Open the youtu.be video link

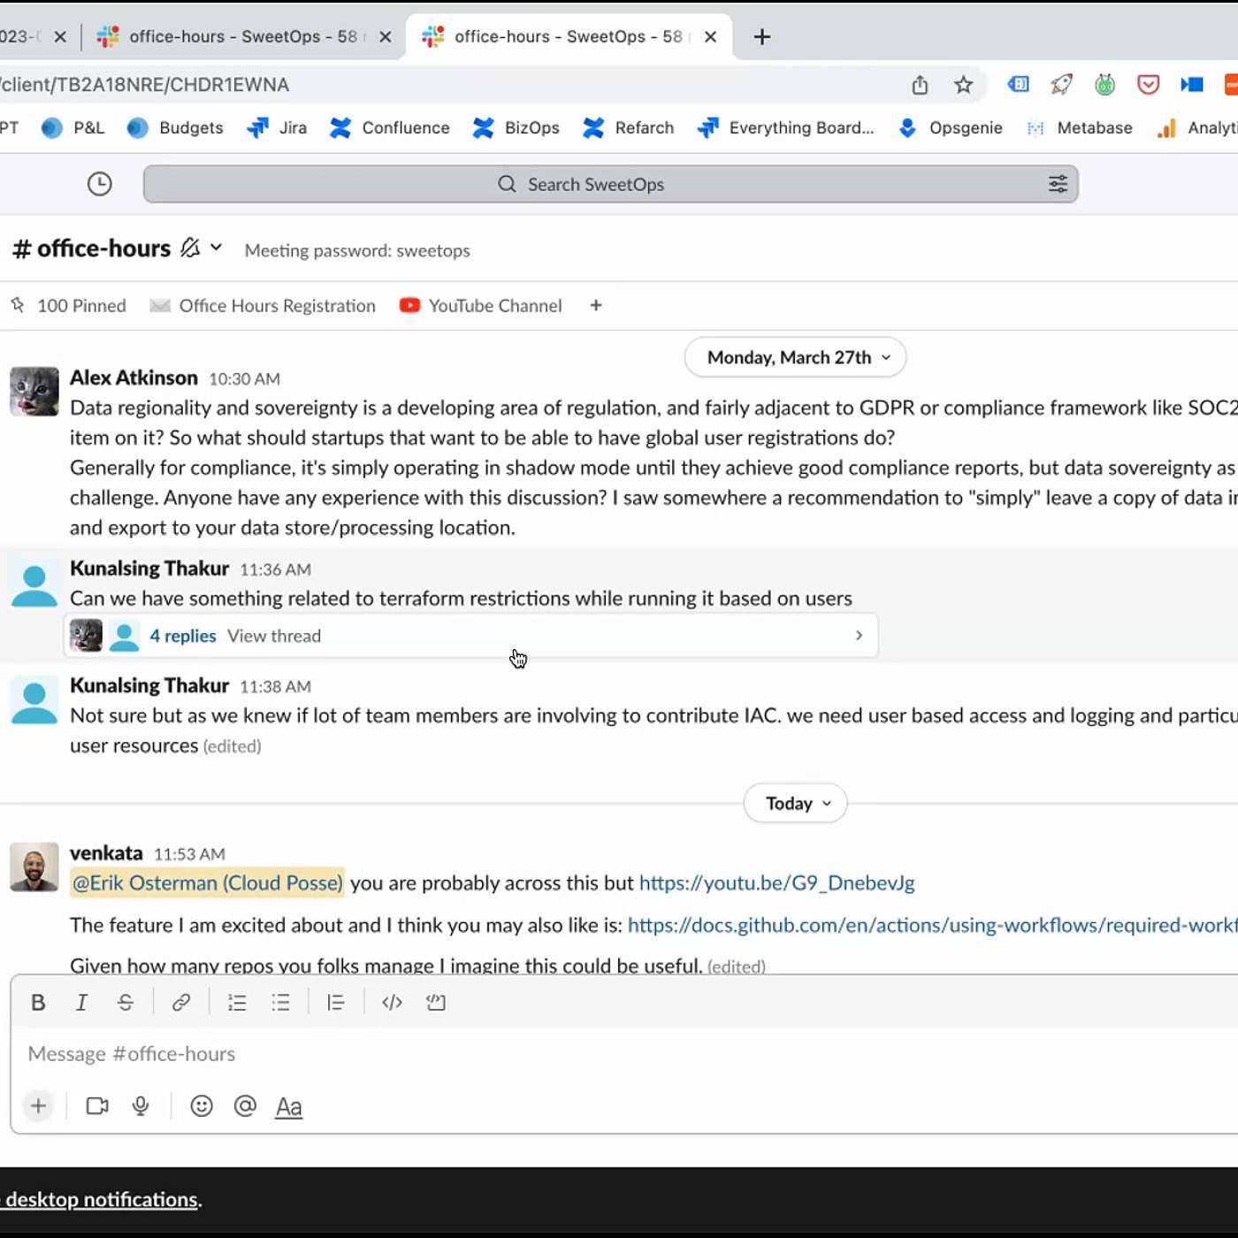(x=776, y=883)
